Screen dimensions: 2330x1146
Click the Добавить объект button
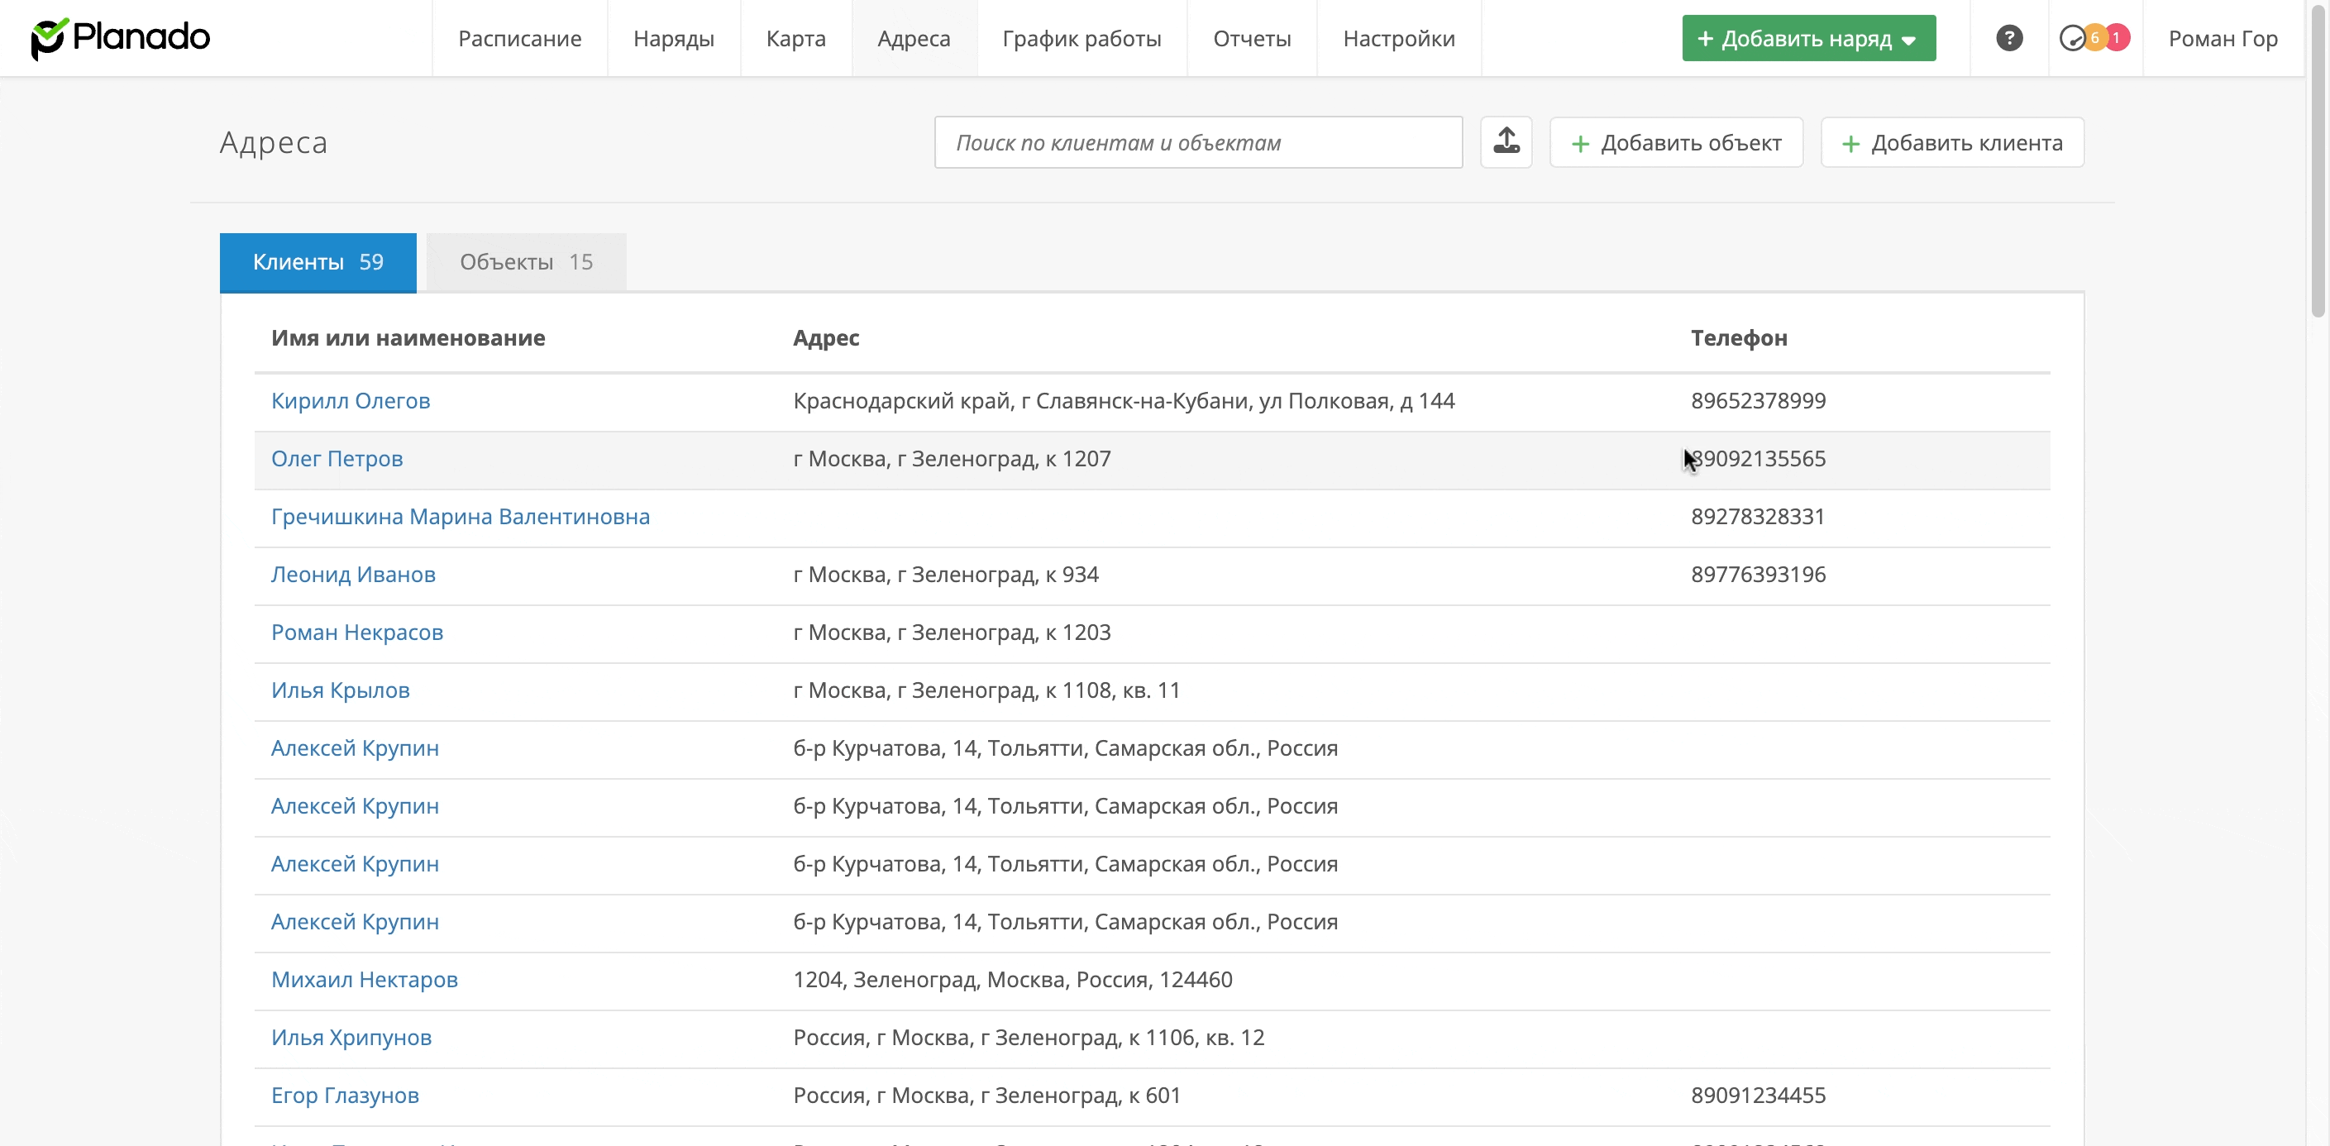pyautogui.click(x=1676, y=143)
